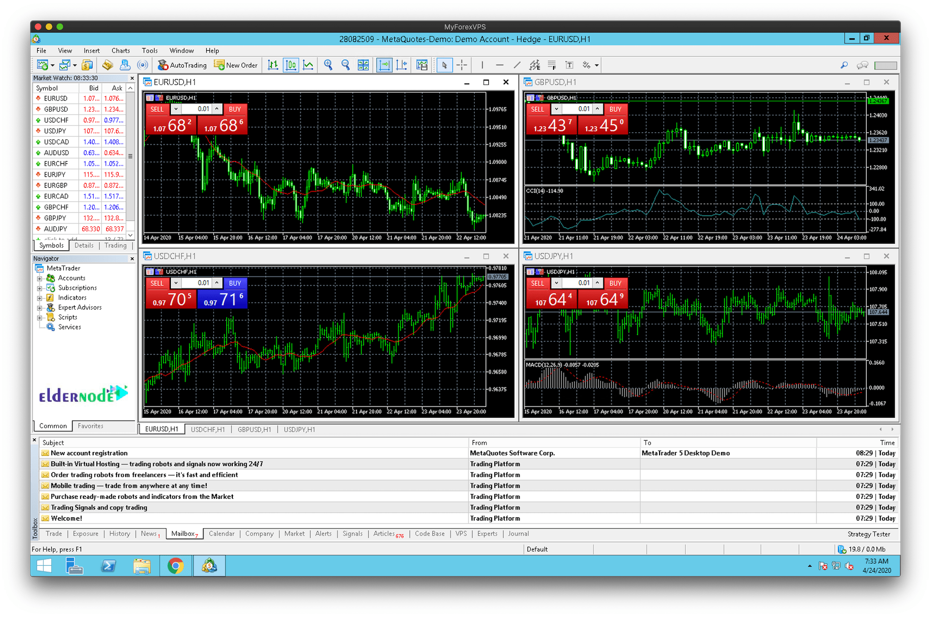
Task: Open the Details tab in Market Watch
Action: click(84, 245)
